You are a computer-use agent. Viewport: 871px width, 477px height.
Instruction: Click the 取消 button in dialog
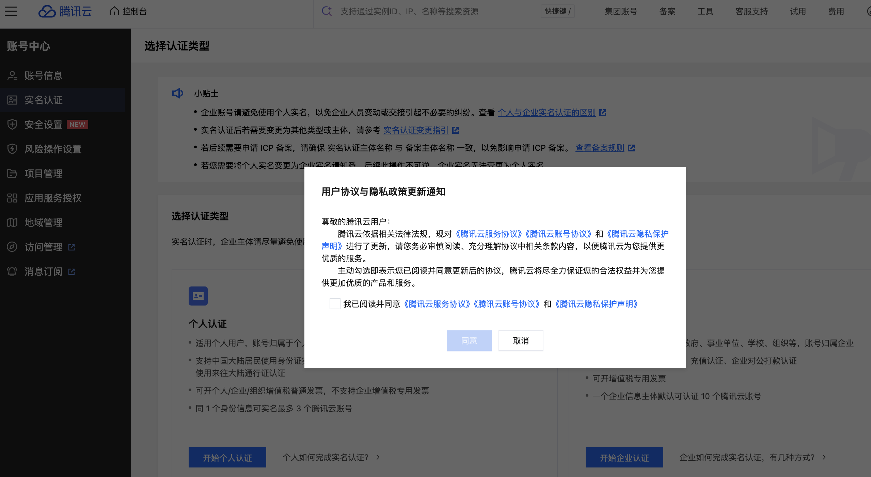click(x=521, y=341)
